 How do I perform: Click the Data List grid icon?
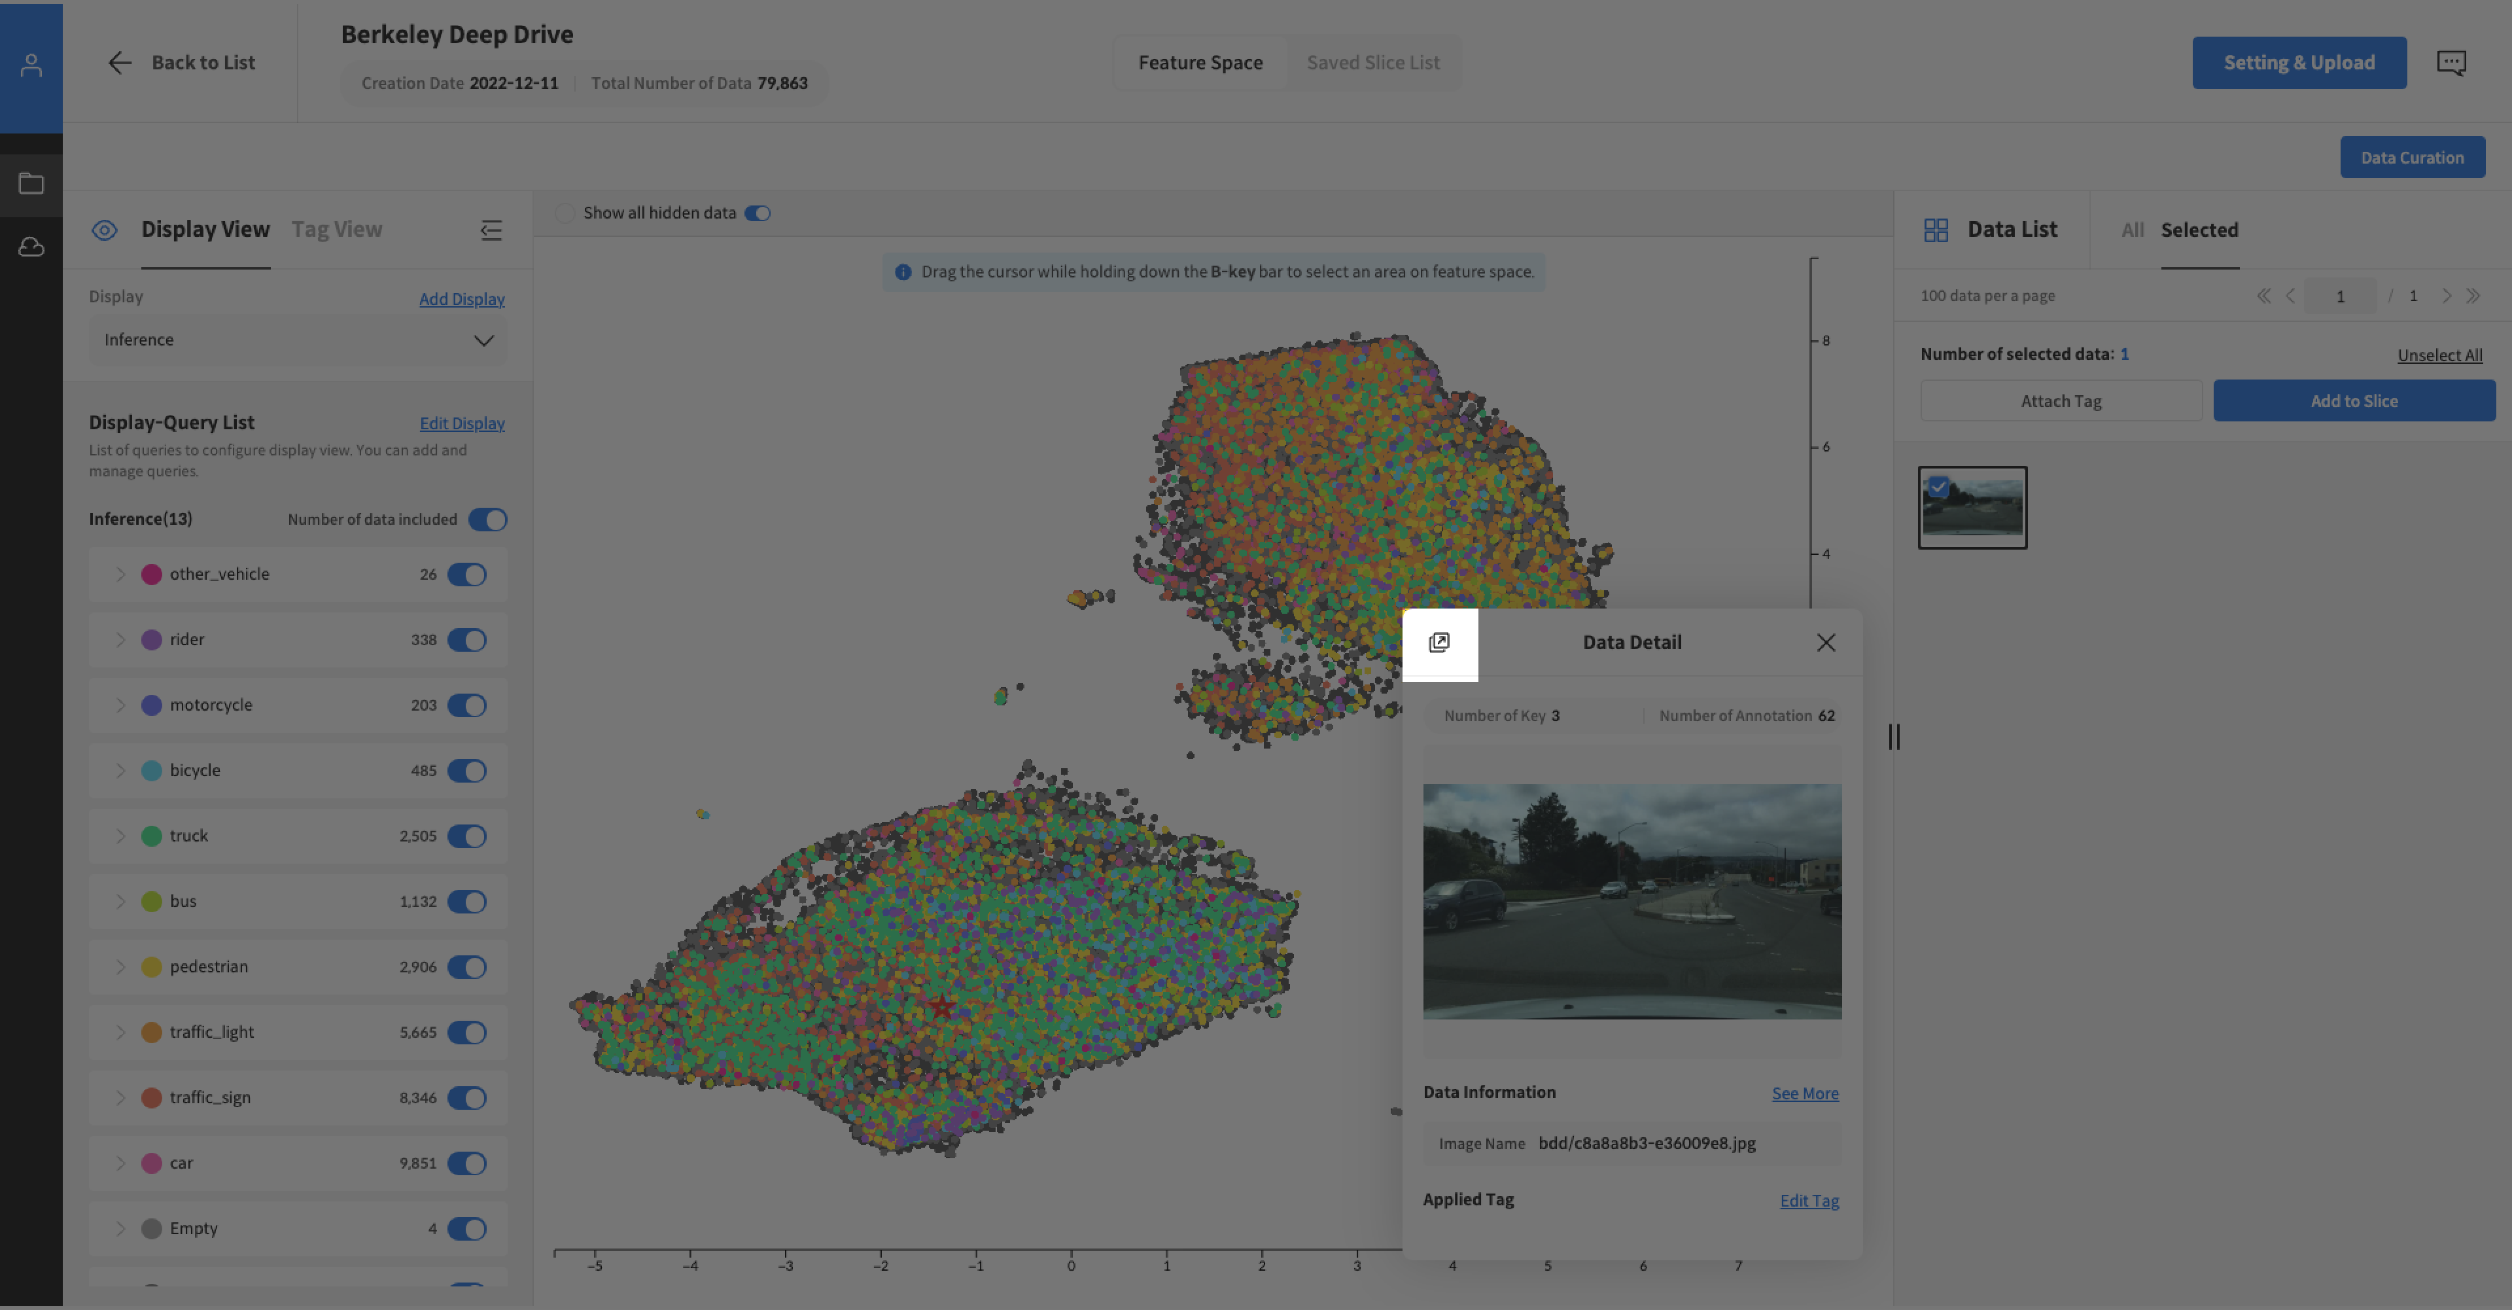(1936, 229)
